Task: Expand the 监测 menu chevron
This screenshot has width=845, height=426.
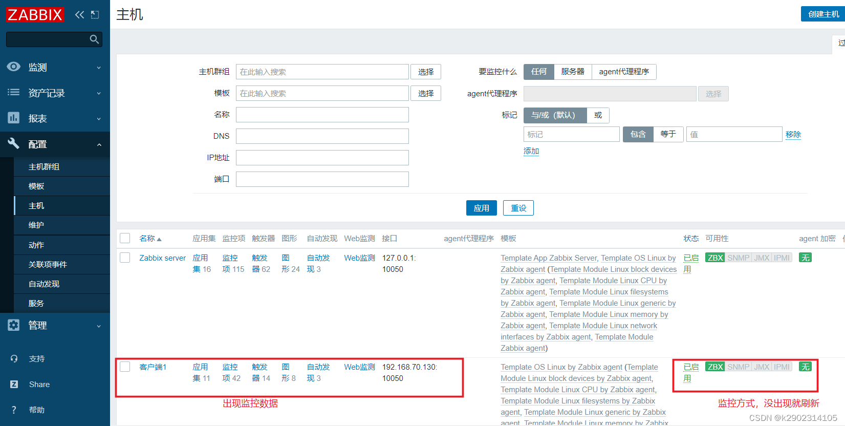Action: click(99, 68)
